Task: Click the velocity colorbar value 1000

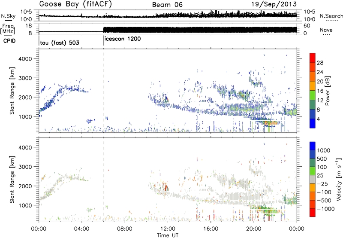Action: (x=324, y=150)
